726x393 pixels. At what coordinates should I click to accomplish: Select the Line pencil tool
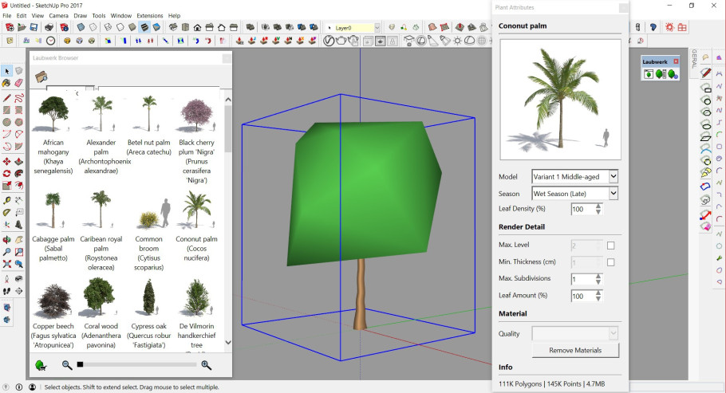(6, 98)
